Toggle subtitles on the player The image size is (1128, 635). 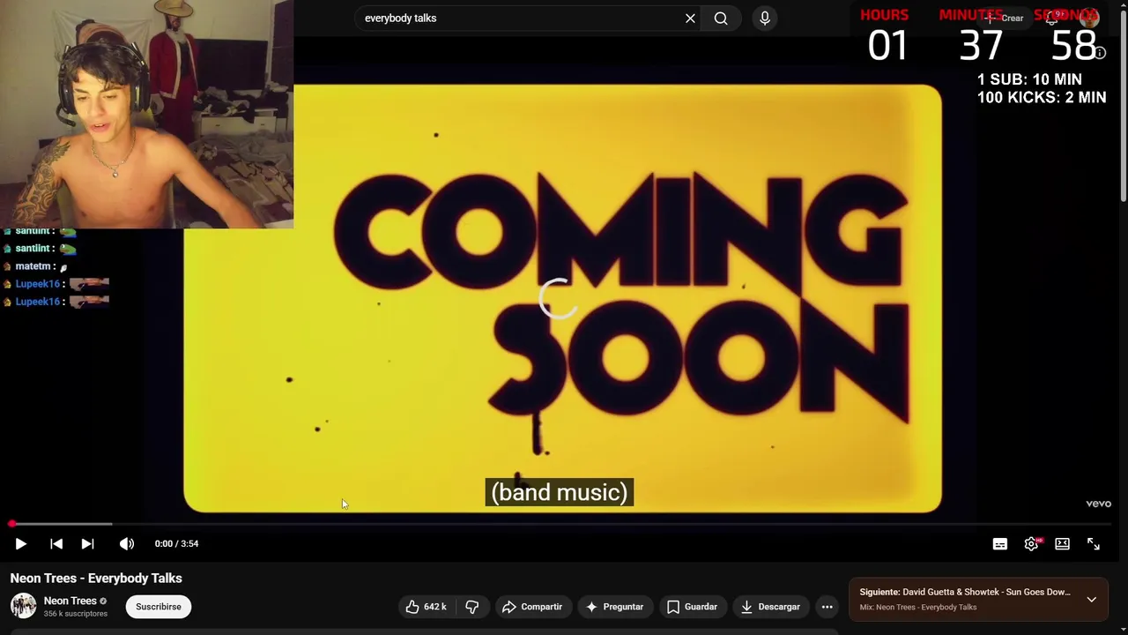(999, 544)
